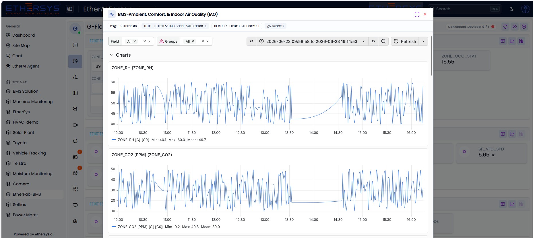
Task: Select Setlias in the site map
Action: 20,205
